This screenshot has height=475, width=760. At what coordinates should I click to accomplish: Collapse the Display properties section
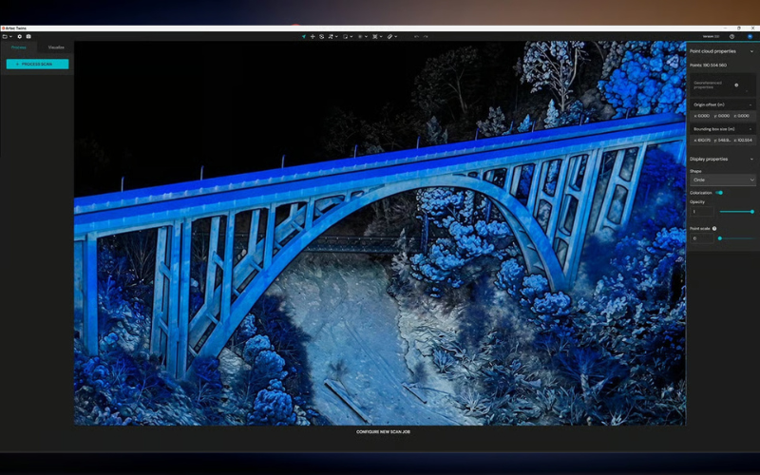click(x=751, y=159)
